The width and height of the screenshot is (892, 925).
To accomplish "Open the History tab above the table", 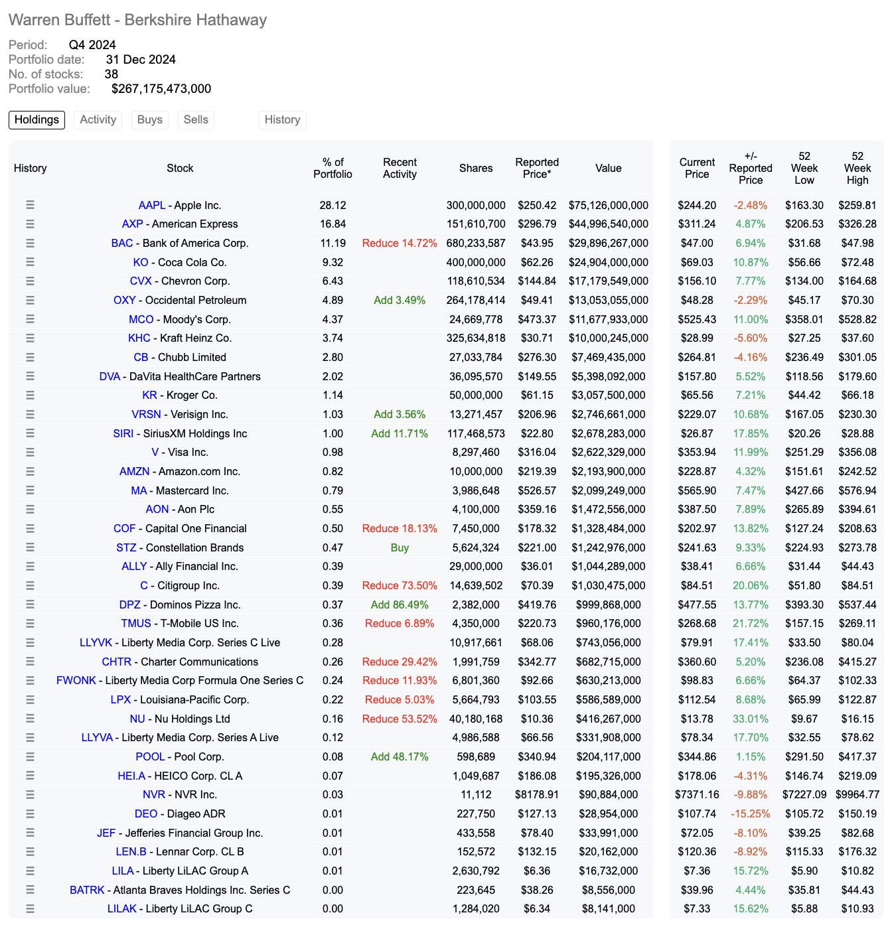I will coord(282,119).
